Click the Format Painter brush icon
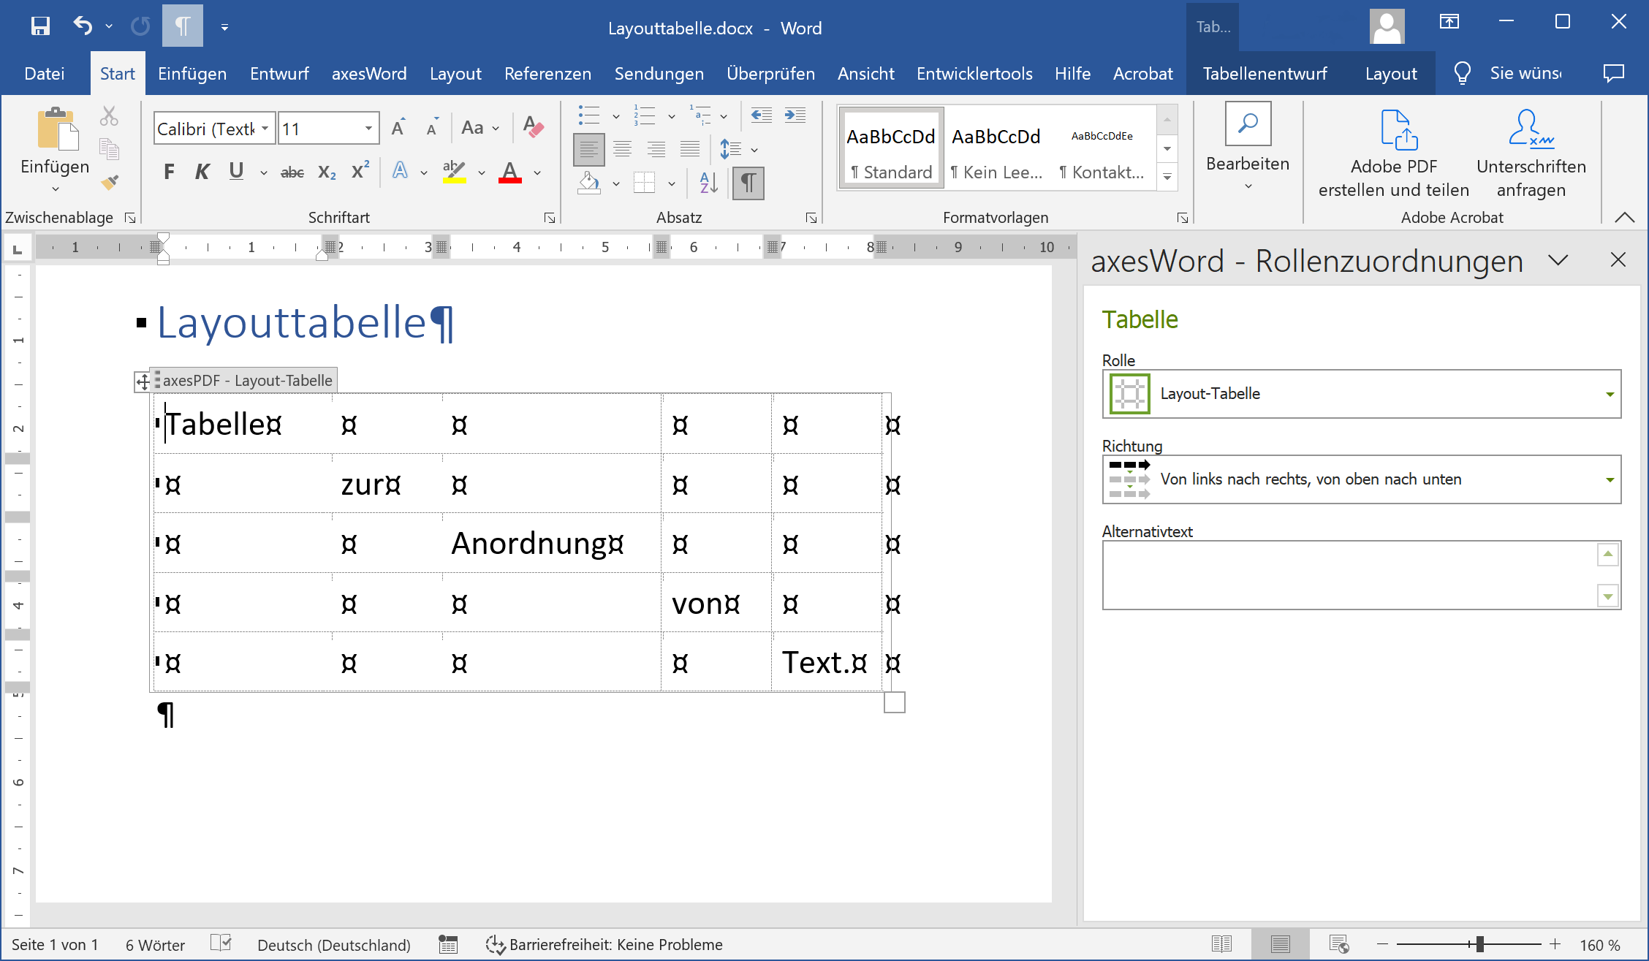Viewport: 1649px width, 961px height. pos(110,182)
